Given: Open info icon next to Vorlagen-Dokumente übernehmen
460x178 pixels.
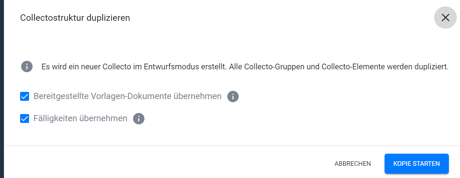Looking at the screenshot, I should (233, 97).
